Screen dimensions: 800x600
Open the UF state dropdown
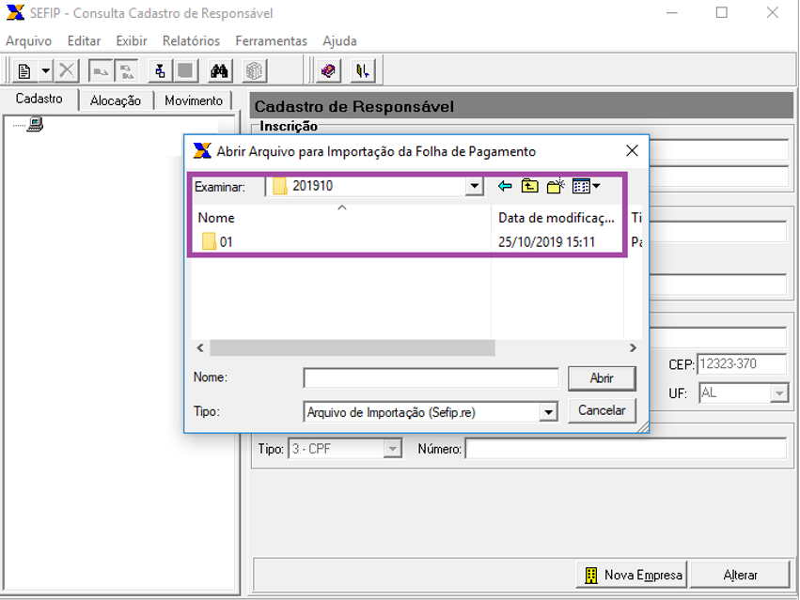779,393
